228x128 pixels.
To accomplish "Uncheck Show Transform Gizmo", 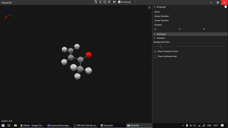I will [x=155, y=51].
